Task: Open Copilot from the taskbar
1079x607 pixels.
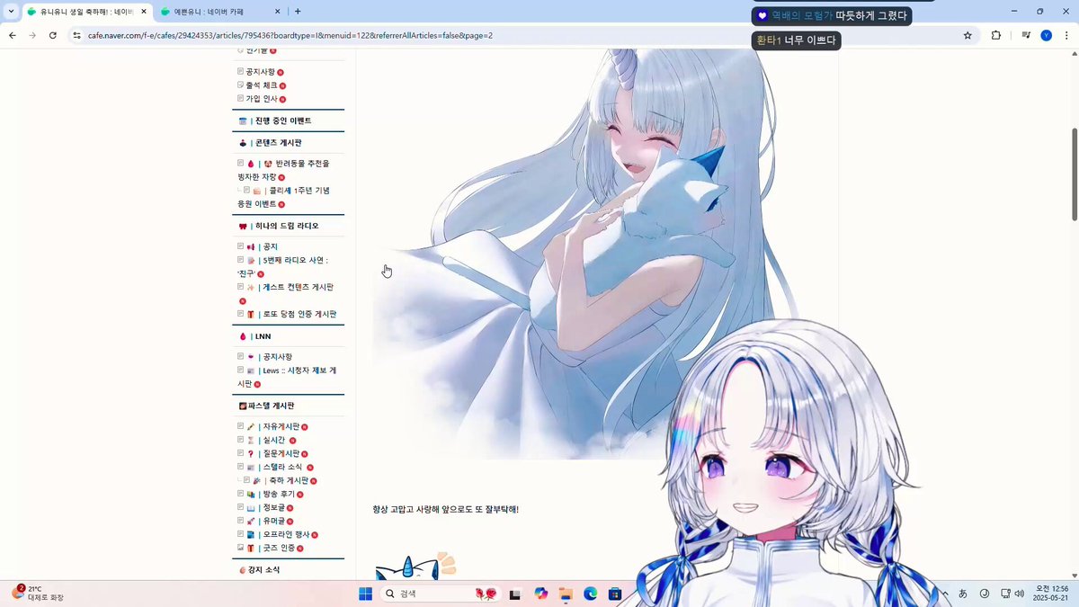Action: point(540,594)
